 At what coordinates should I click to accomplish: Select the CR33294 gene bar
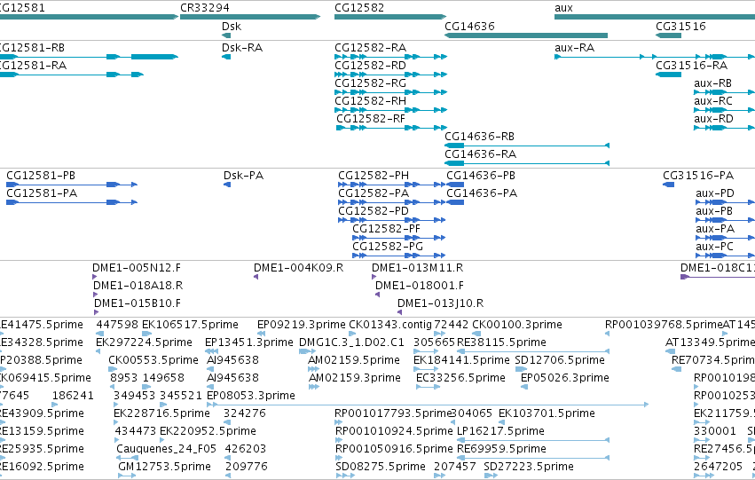tap(250, 17)
